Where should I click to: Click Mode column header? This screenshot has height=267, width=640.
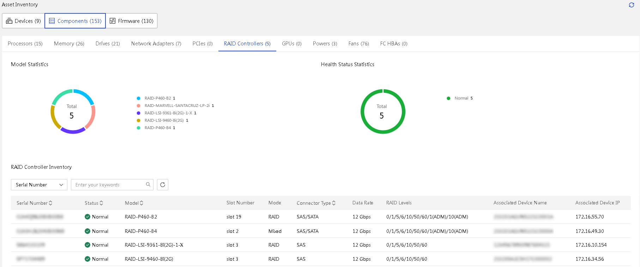(x=274, y=203)
